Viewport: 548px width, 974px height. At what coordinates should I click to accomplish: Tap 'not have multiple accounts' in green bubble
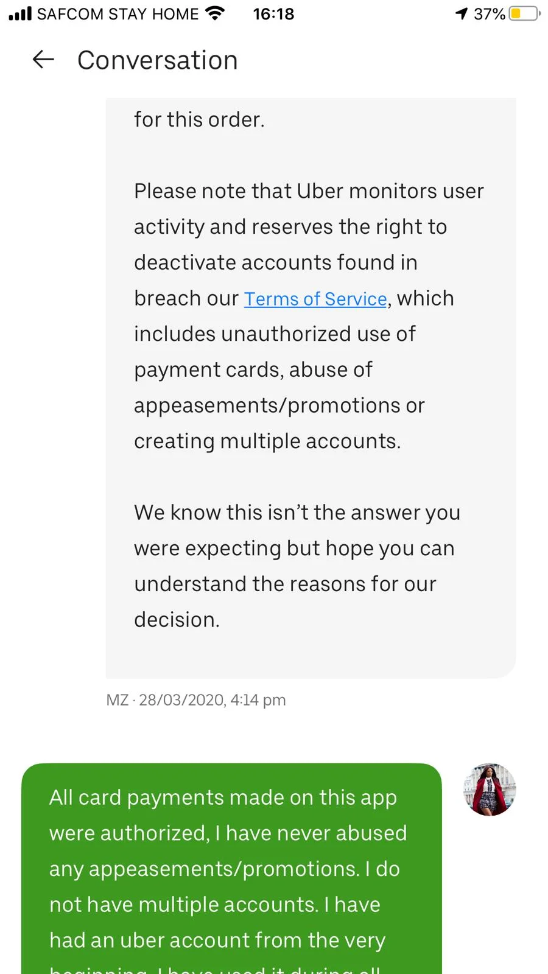click(x=183, y=905)
